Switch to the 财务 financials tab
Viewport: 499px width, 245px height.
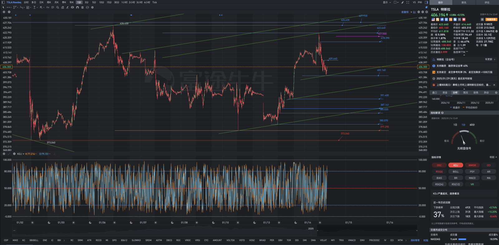pos(476,92)
